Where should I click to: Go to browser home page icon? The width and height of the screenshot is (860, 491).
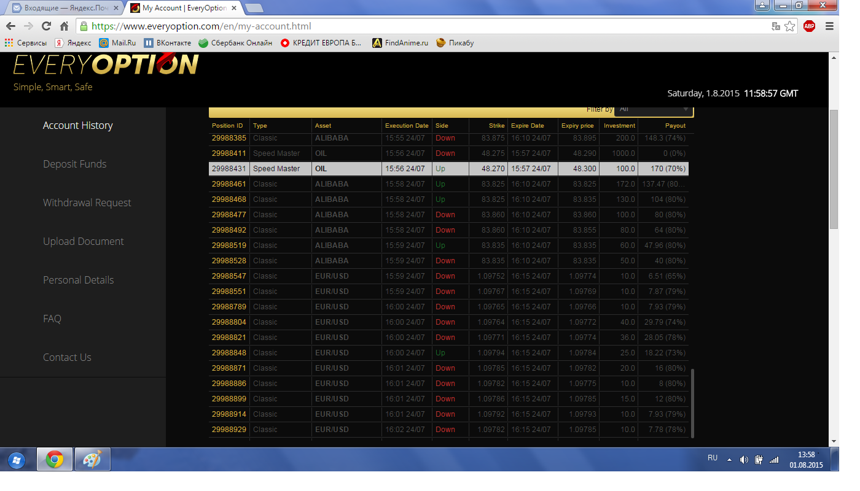point(64,26)
